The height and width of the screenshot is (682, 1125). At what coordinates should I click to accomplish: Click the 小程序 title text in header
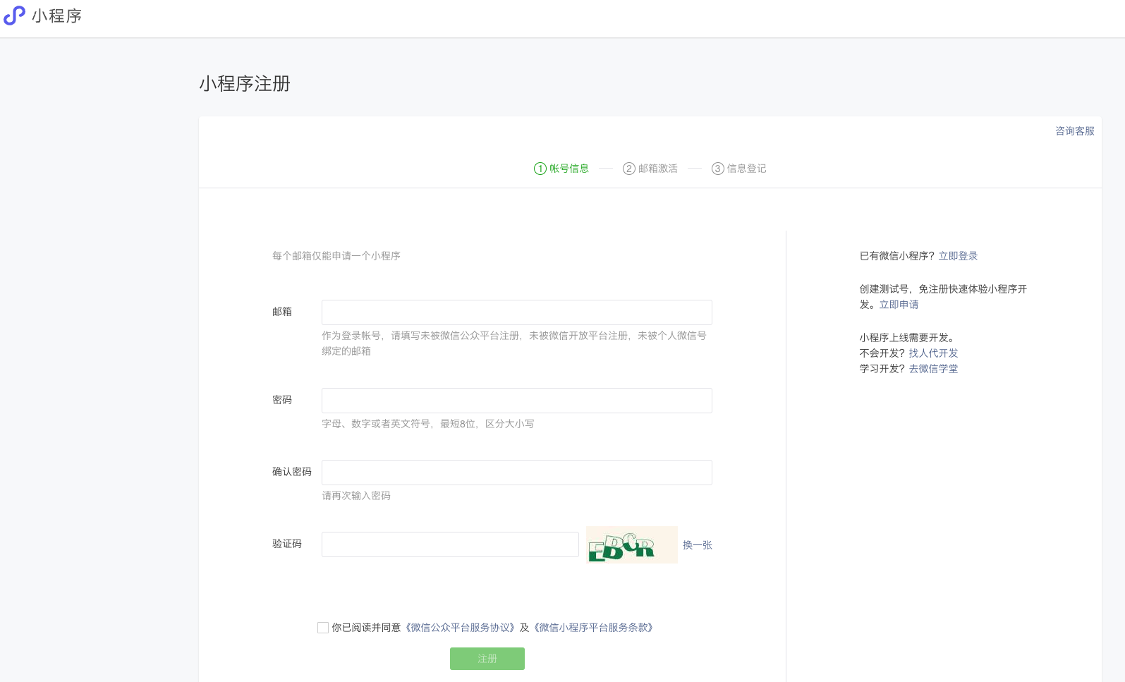tap(57, 16)
